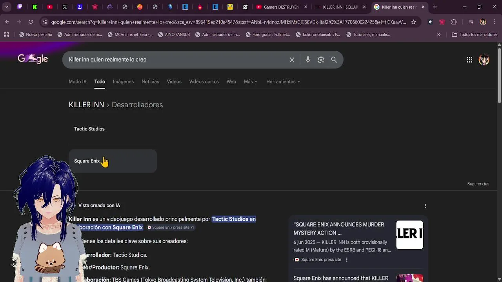Switch to the blue crystal icon tab
The width and height of the screenshot is (502, 282).
click(x=170, y=7)
